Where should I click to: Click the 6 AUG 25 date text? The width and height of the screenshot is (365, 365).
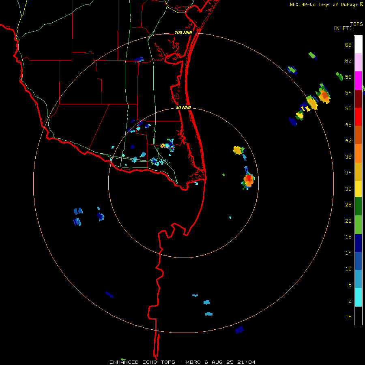[x=219, y=362]
